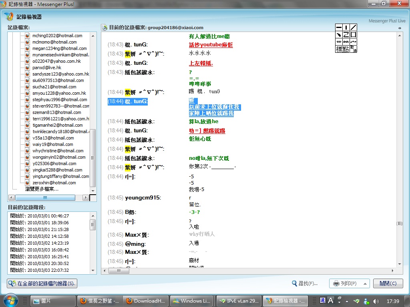The height and width of the screenshot is (307, 410).
Task: Select the left-falling slash stroke key
Action: pyautogui.click(x=353, y=28)
